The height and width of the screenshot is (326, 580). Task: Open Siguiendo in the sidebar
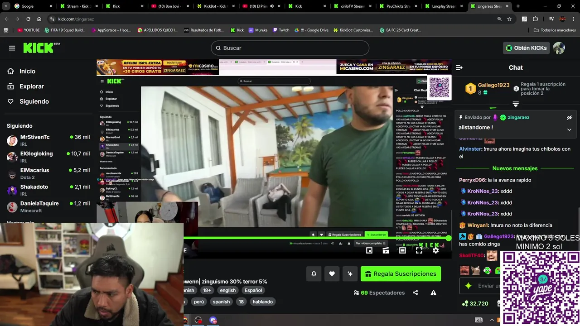point(34,101)
